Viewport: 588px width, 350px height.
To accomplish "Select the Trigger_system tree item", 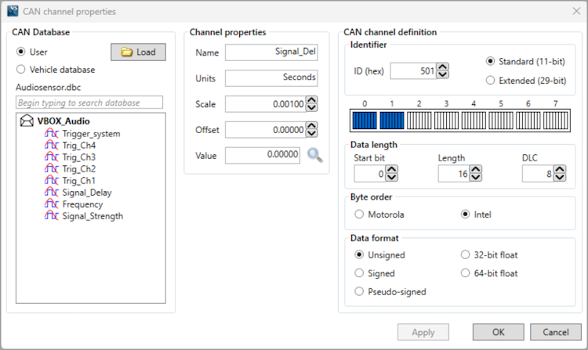I will point(91,133).
